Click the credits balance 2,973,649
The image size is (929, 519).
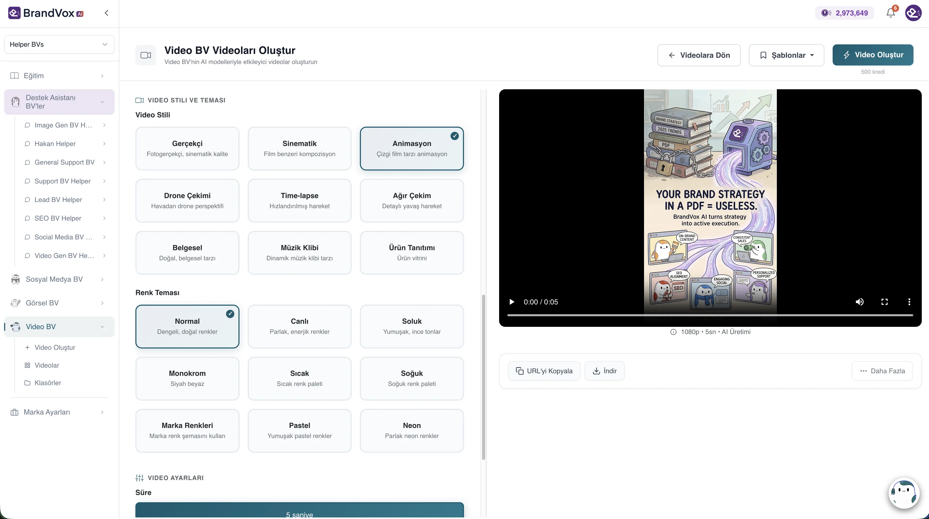coord(844,13)
